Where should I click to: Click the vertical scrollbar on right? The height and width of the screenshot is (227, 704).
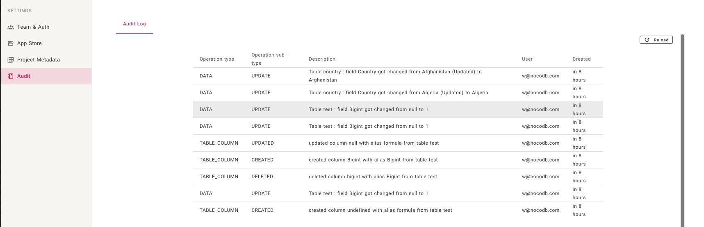[x=682, y=130]
